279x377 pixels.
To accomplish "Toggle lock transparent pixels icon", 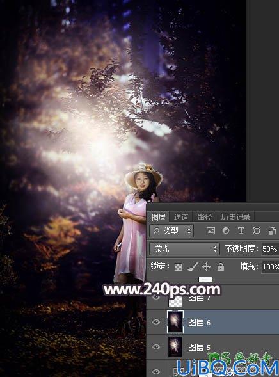I will [x=178, y=267].
